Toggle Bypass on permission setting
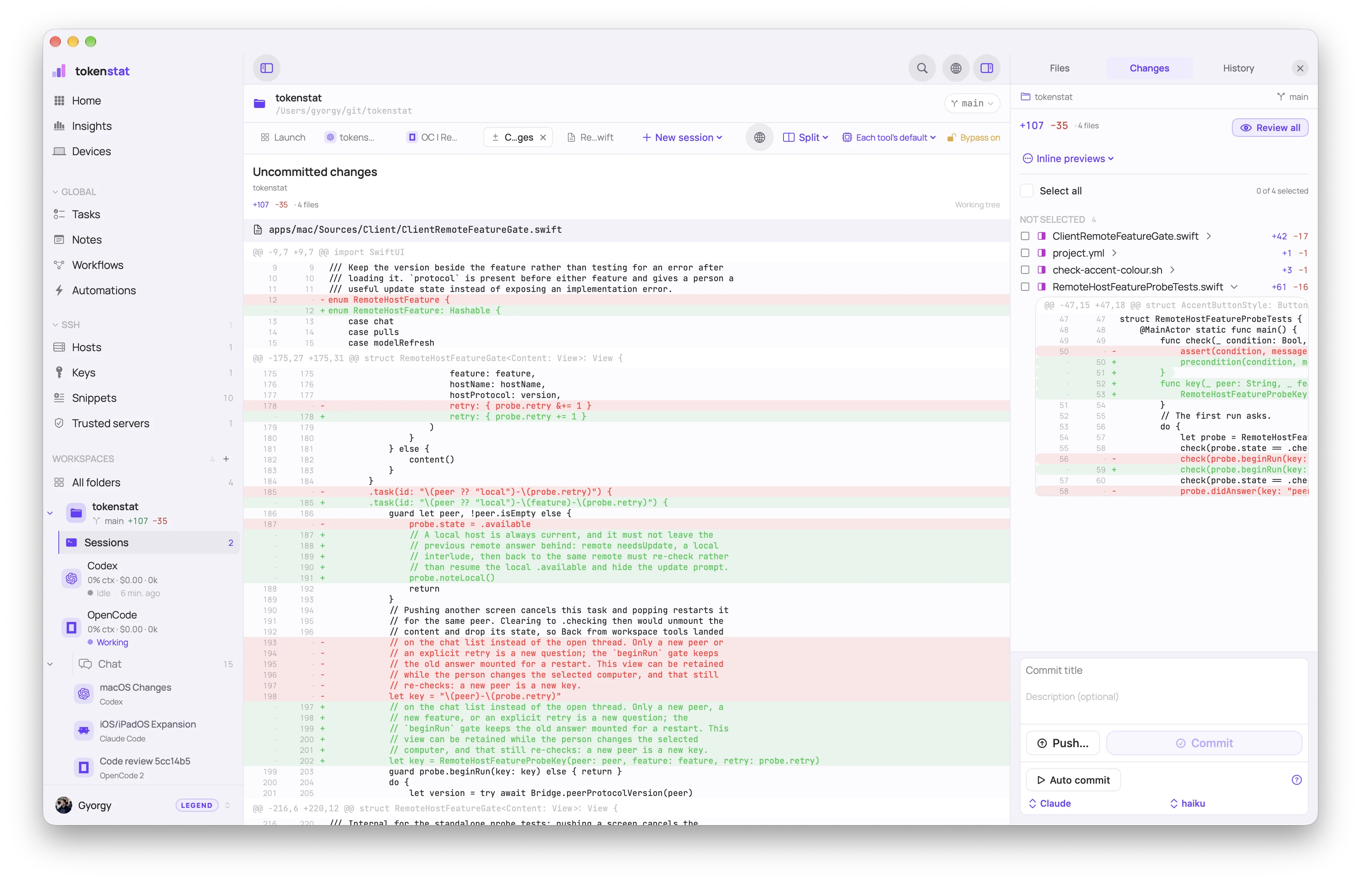 973,137
